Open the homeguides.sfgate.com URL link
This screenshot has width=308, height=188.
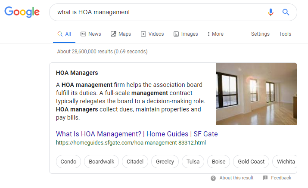(x=131, y=143)
